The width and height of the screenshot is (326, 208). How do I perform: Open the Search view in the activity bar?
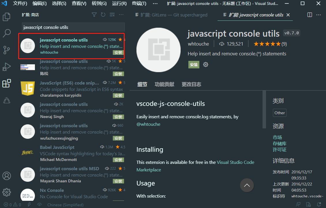click(6, 33)
